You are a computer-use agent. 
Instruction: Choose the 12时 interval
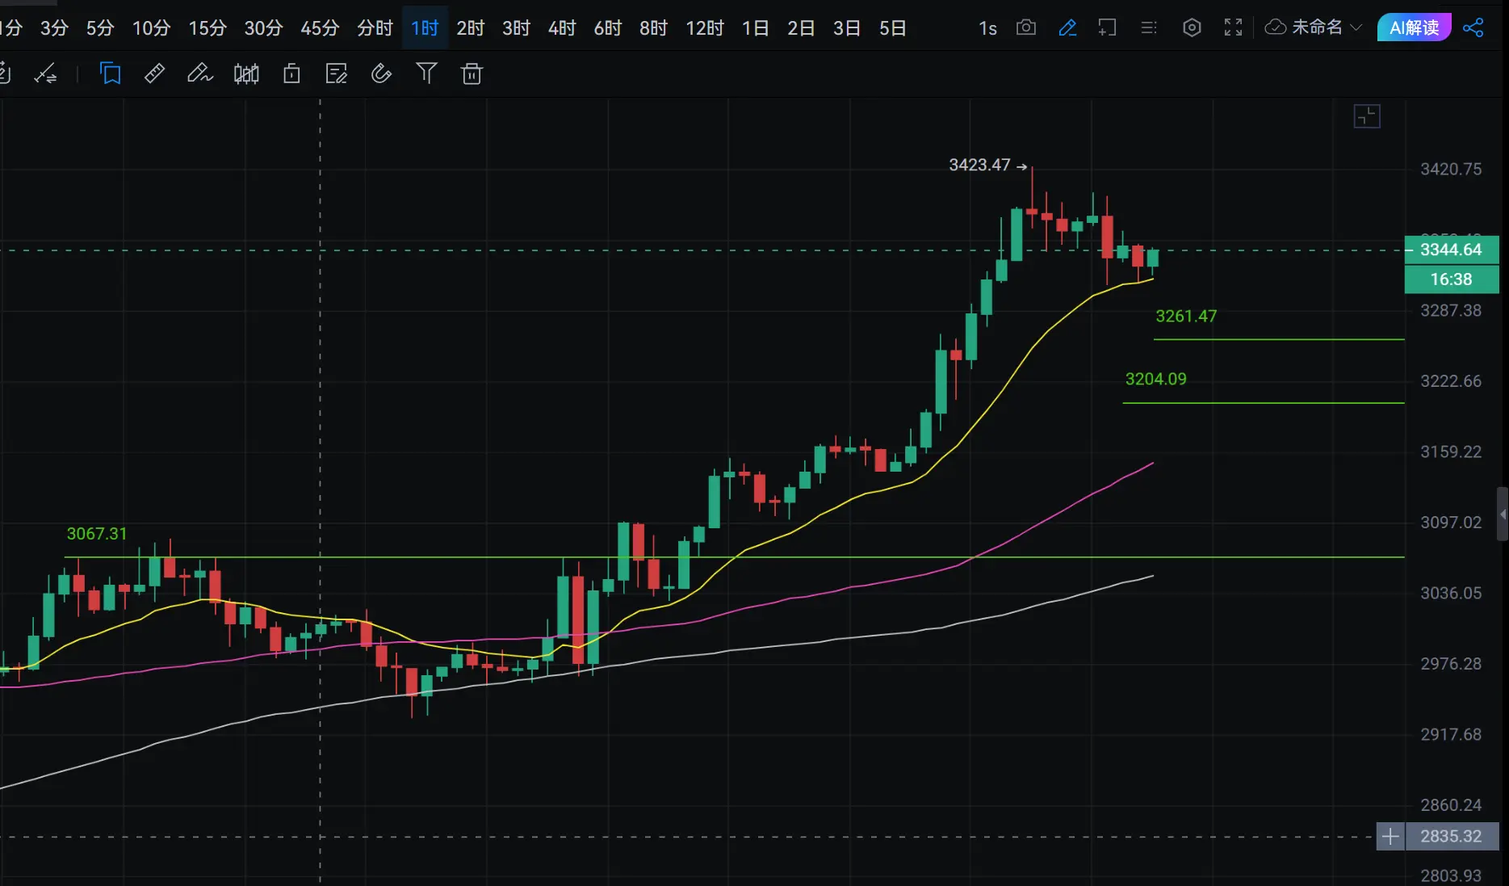coord(705,28)
